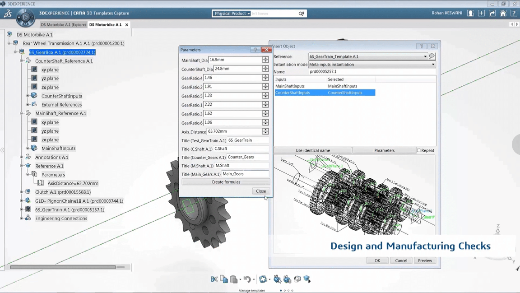
Task: Collapse the CounterShaft_Reference A.1 tree node
Action: pos(21,61)
